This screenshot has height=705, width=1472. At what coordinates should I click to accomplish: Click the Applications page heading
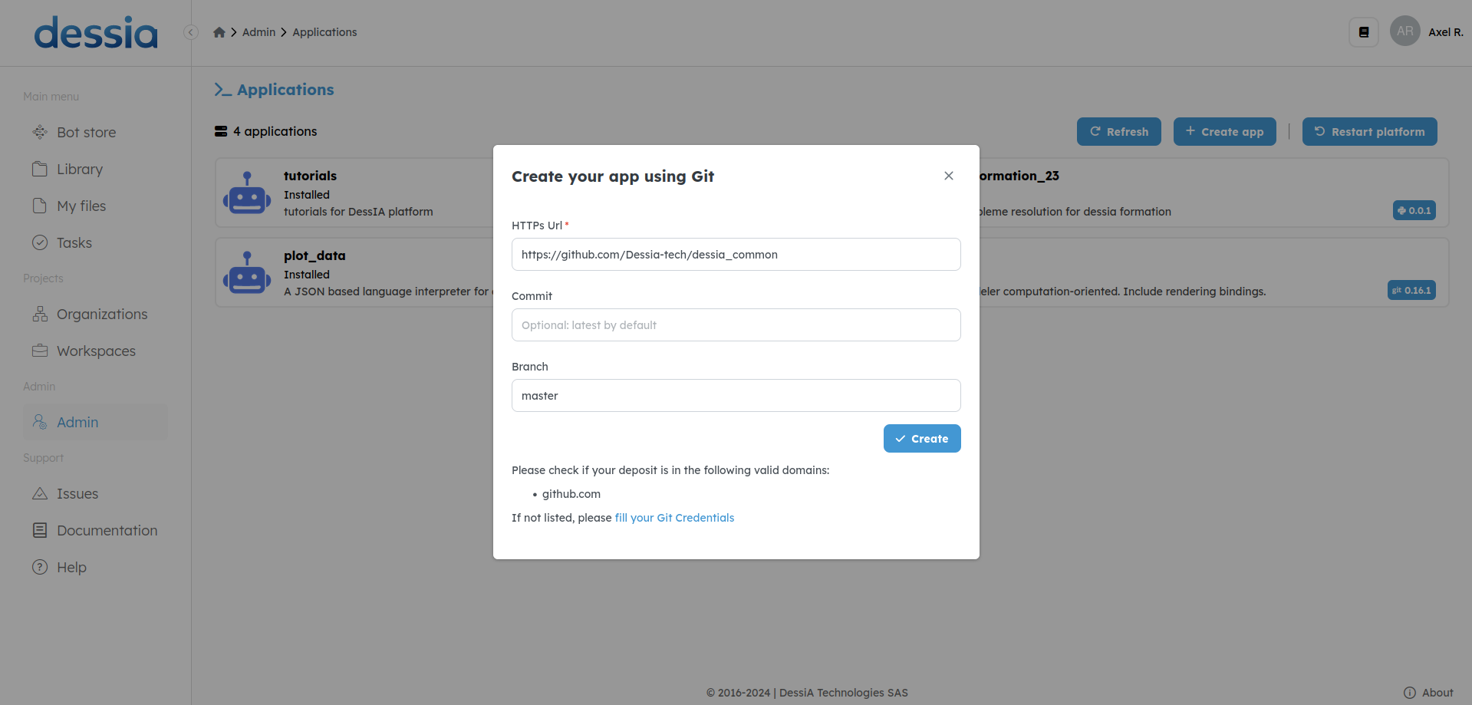pos(285,90)
